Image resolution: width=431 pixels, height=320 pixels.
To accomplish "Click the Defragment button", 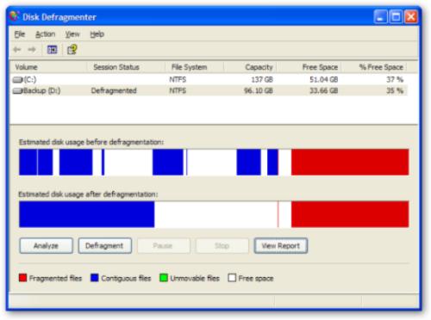I will (x=105, y=246).
